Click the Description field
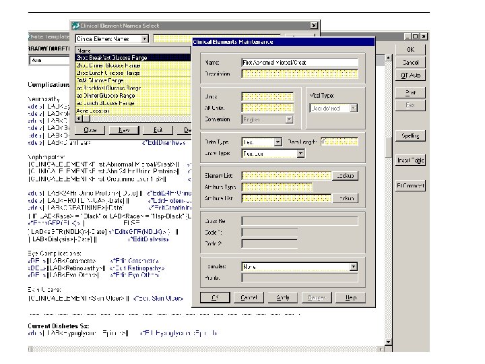Image resolution: width=485 pixels, height=364 pixels. (x=300, y=74)
